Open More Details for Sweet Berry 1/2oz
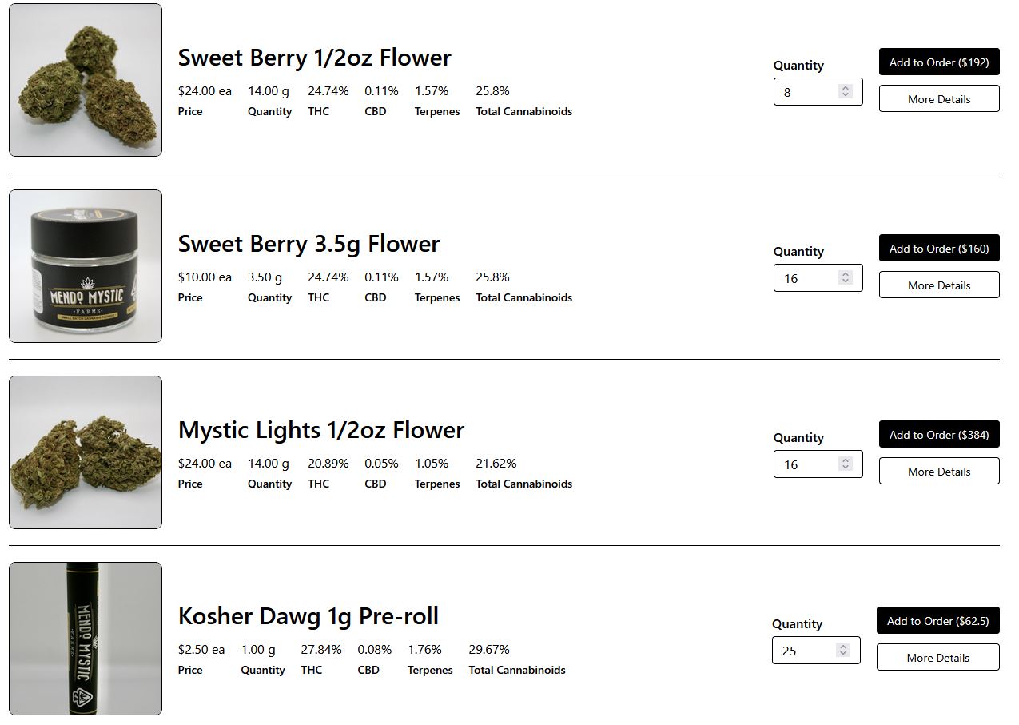Screen dimensions: 1019x725 938,99
